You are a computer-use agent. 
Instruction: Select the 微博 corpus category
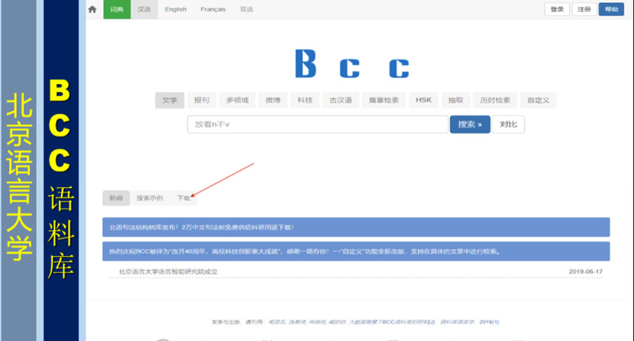pos(273,101)
